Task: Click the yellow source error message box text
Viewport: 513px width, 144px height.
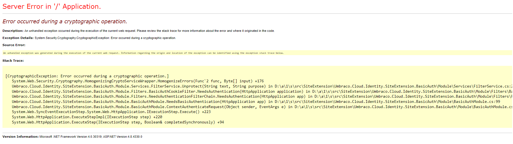Action: [x=143, y=53]
